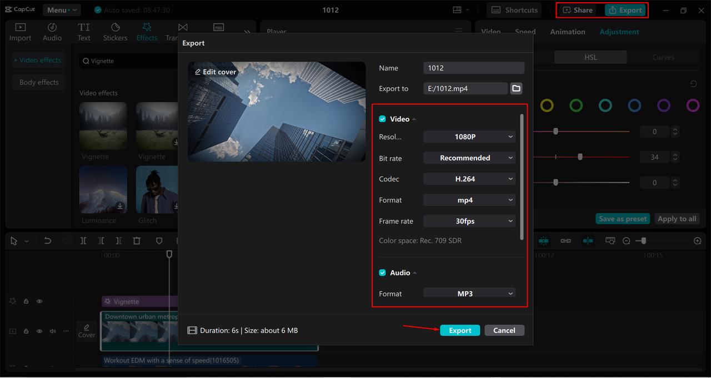
Task: Open the Stickers tab
Action: pos(115,32)
